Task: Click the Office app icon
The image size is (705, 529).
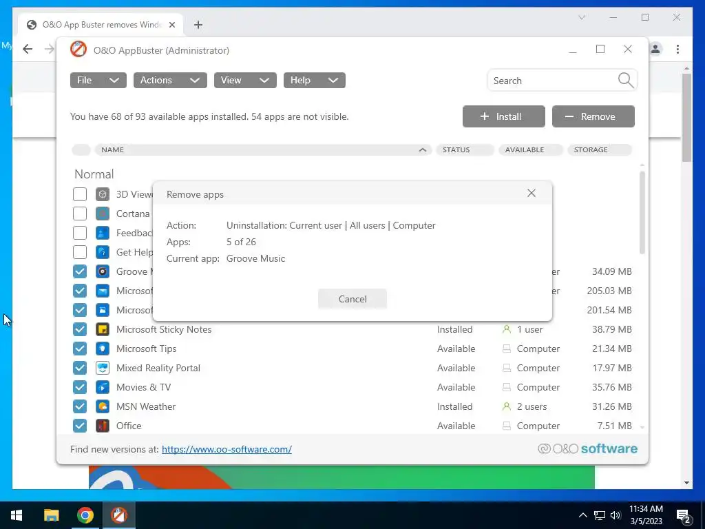Action: pos(103,426)
